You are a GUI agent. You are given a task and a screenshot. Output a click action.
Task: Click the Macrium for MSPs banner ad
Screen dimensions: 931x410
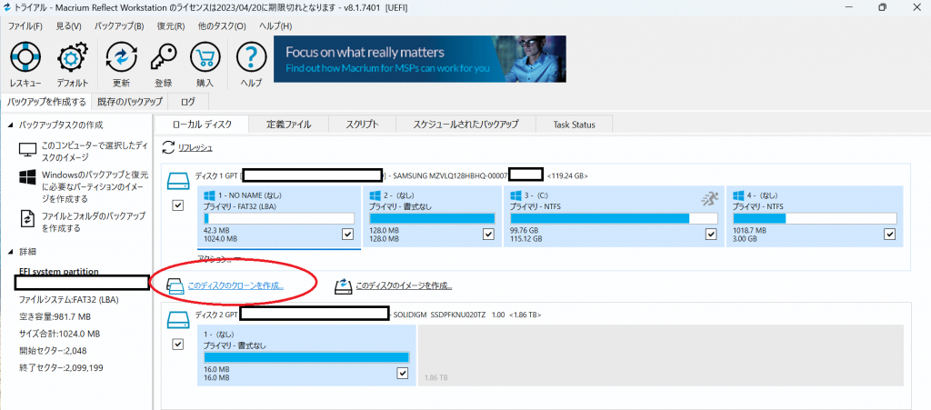click(x=420, y=59)
